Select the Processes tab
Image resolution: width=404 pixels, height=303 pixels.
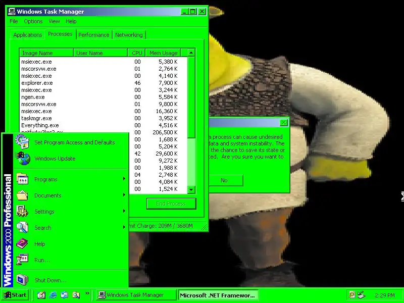coord(60,34)
